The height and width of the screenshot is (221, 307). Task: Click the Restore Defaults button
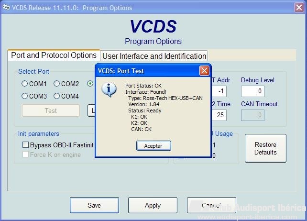click(265, 148)
